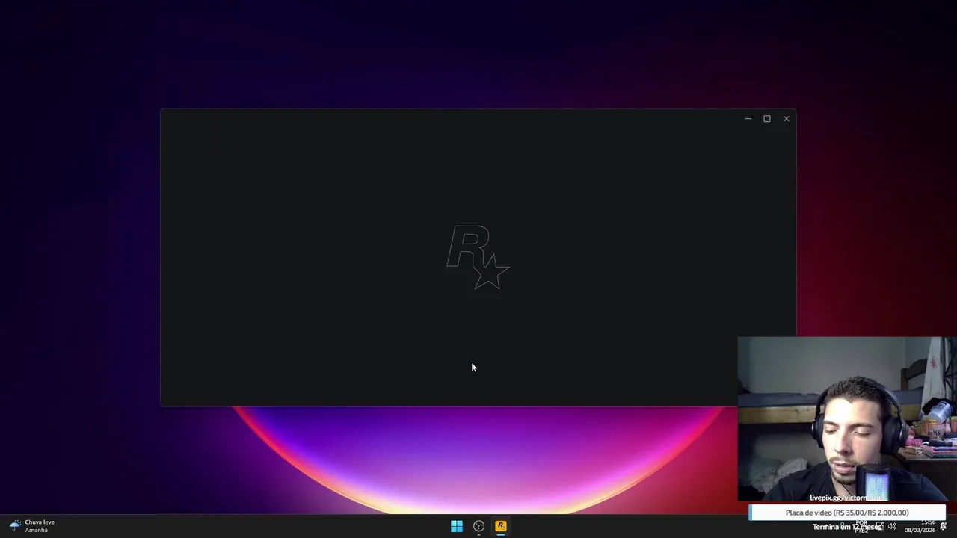Open the Windows Start menu
Screen dimensions: 957x538
pyautogui.click(x=456, y=526)
